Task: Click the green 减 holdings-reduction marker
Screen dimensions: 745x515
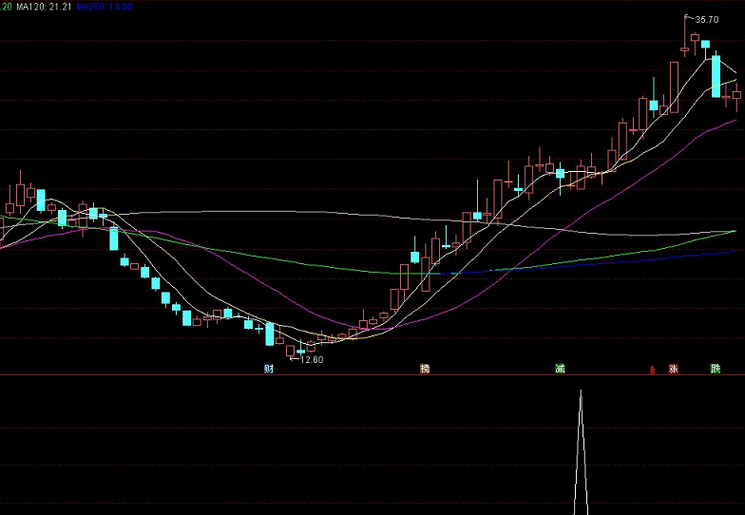Action: coord(561,369)
